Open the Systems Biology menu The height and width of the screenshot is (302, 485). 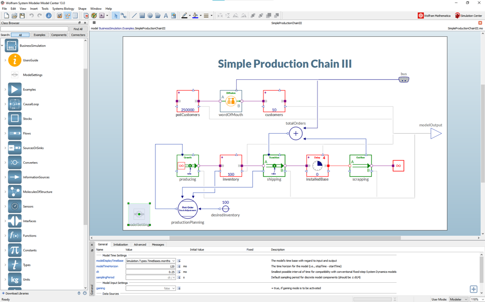(x=63, y=9)
